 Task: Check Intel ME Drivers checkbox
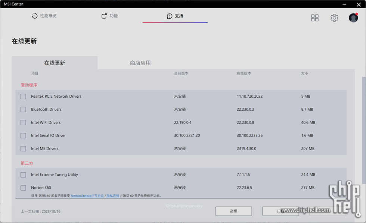coord(23,148)
